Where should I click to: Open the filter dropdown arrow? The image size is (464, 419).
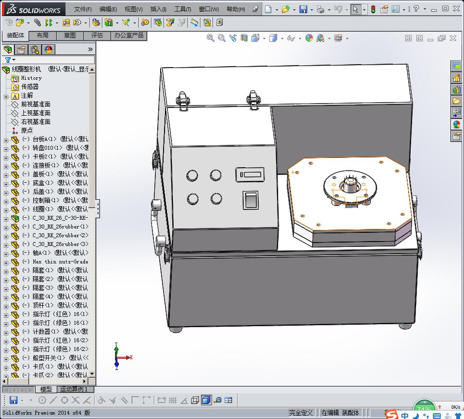(14, 60)
